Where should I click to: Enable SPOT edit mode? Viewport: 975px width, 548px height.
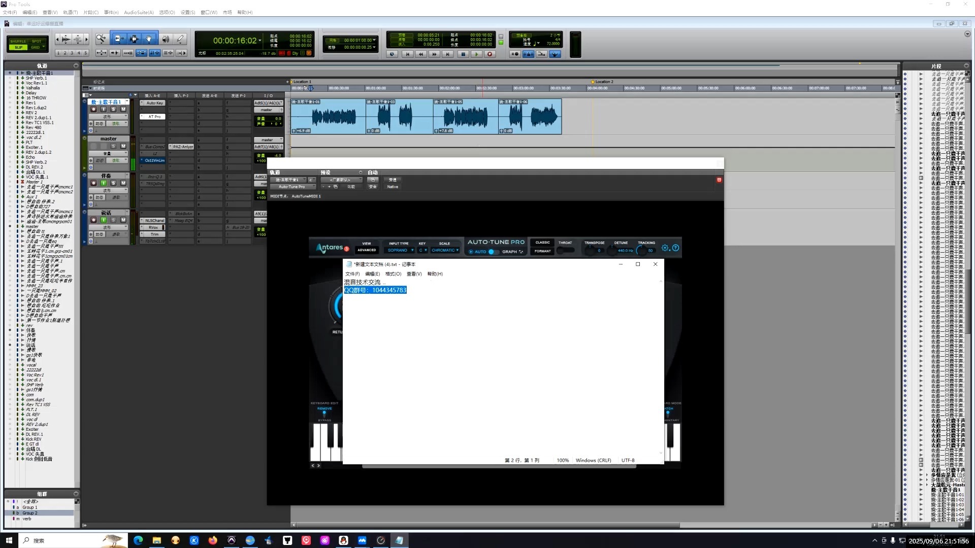tap(37, 41)
